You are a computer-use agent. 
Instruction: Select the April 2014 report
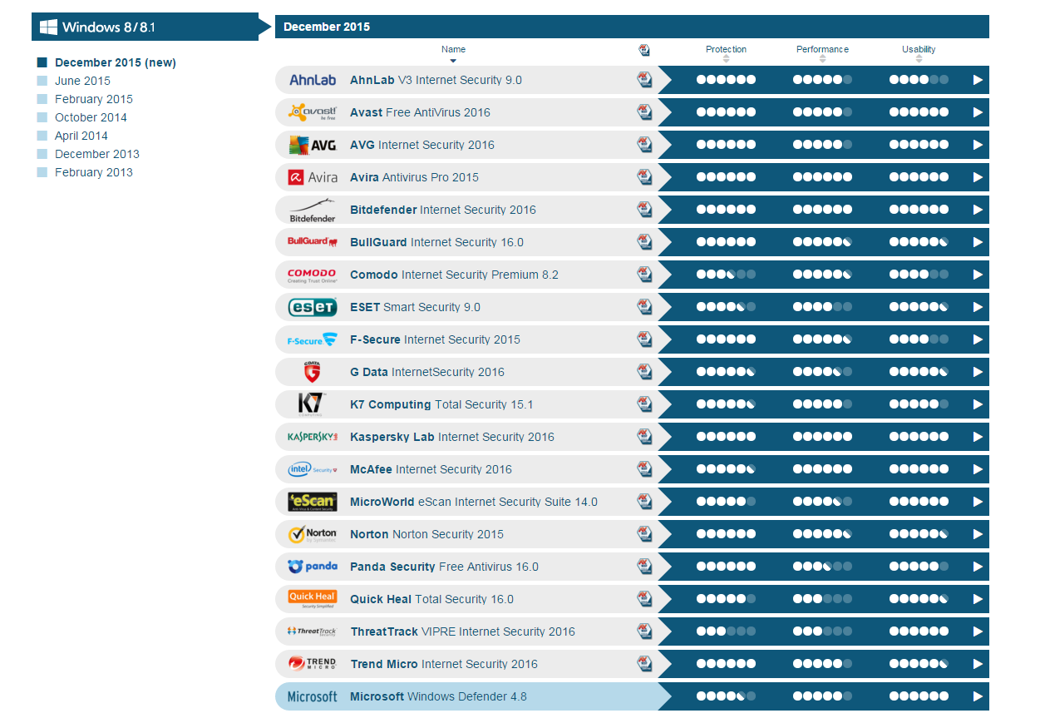[81, 136]
